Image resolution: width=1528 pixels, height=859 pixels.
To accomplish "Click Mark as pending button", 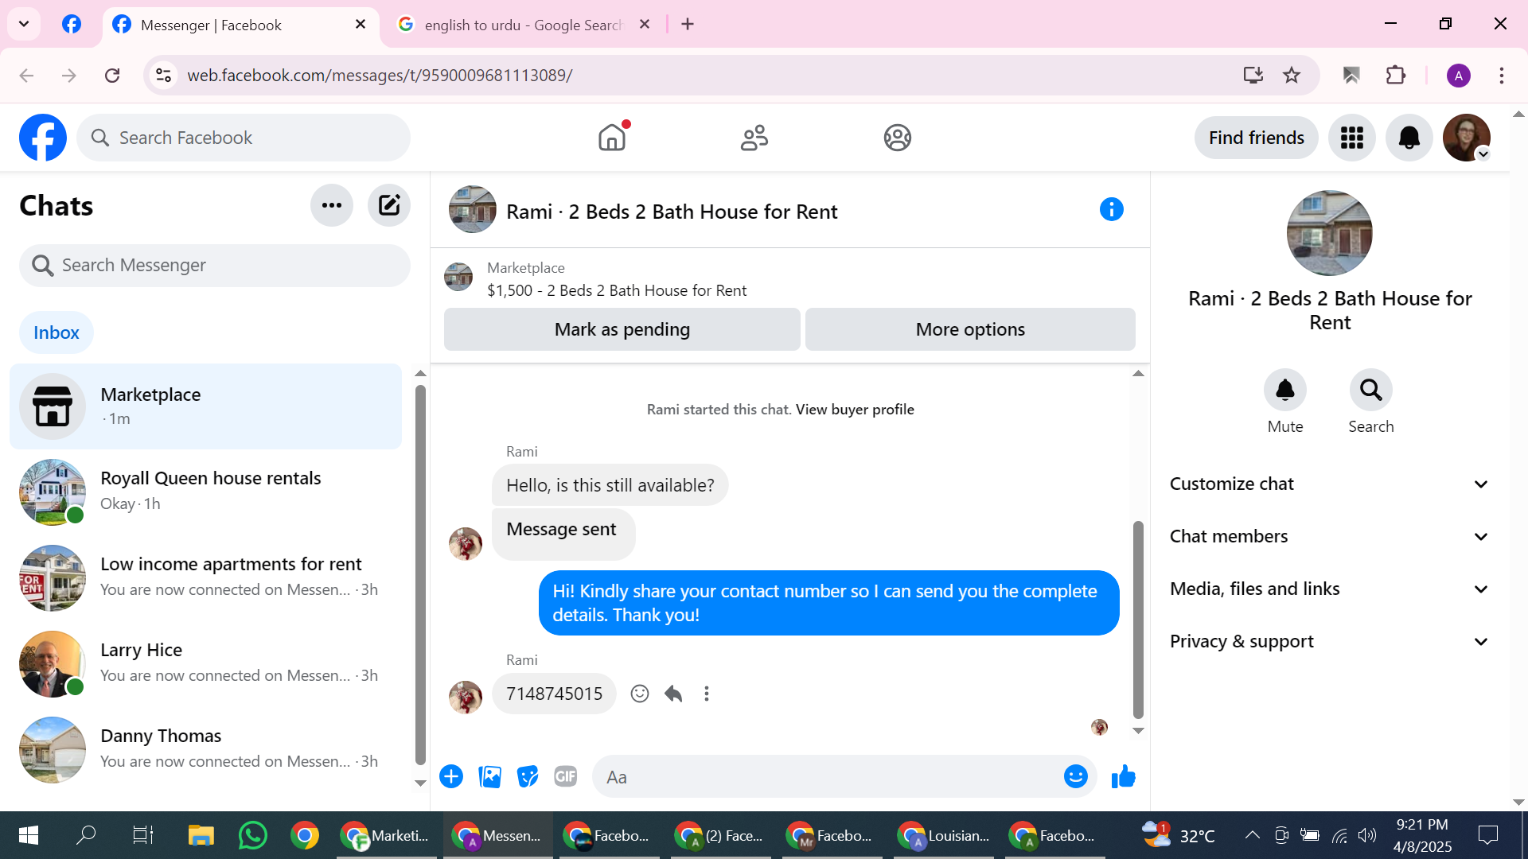I will tap(622, 329).
